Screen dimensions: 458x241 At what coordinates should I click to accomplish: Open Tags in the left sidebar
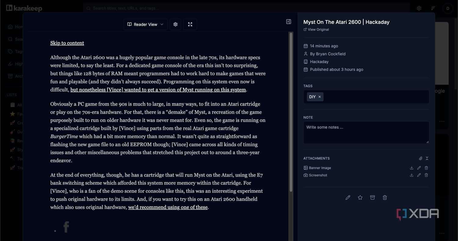coord(15,51)
